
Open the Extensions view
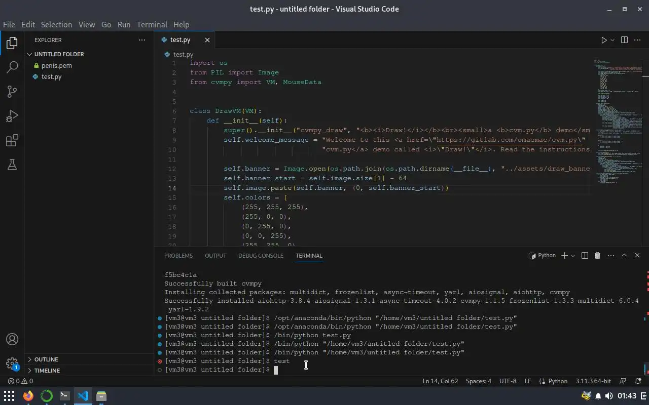12,140
